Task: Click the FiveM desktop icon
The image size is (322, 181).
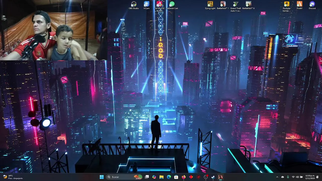Action: [299, 5]
